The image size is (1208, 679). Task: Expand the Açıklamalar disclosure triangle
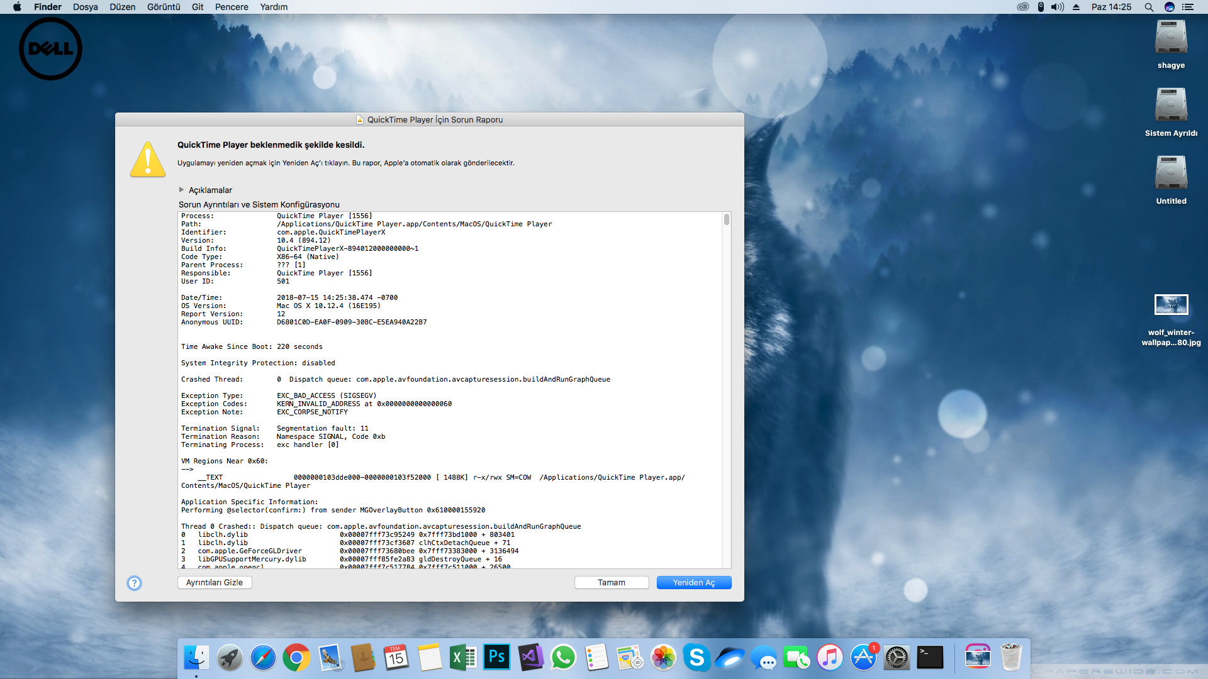(x=181, y=190)
